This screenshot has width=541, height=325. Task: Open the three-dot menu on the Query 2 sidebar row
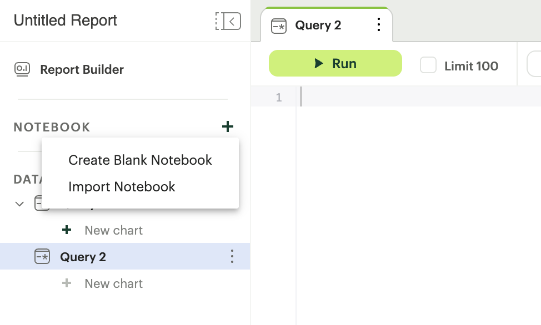[232, 256]
